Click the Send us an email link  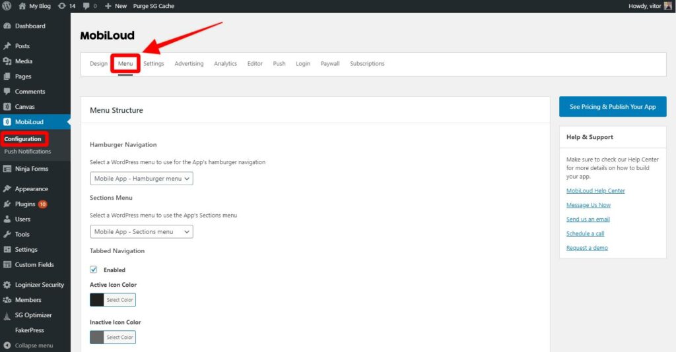(588, 219)
